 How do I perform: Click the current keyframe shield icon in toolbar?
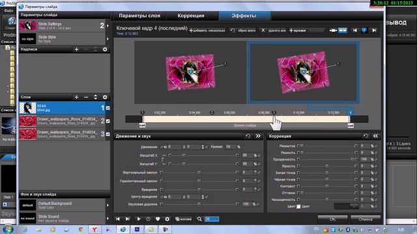tap(364, 31)
